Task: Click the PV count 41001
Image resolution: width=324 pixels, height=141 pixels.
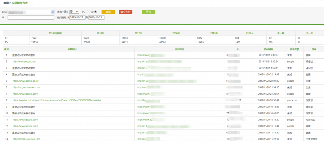Action: click(x=163, y=42)
